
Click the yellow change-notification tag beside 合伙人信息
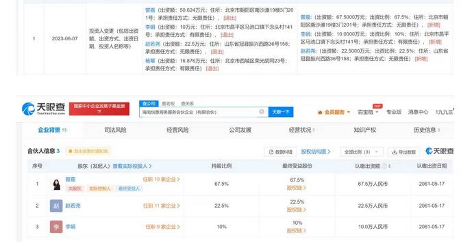(88, 151)
